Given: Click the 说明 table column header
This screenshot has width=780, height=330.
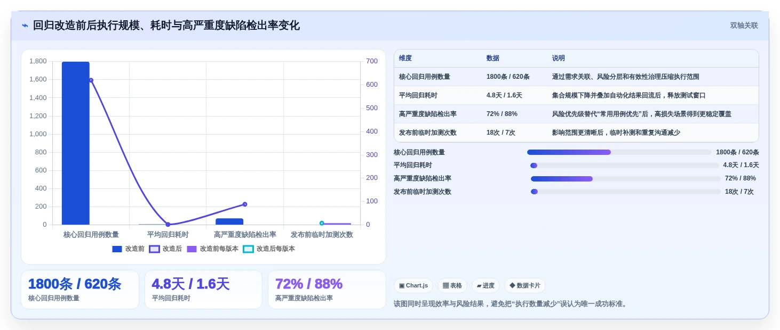Looking at the screenshot, I should (x=559, y=59).
